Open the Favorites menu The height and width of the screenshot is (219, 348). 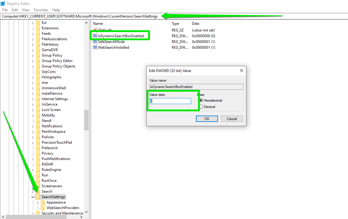(41, 10)
